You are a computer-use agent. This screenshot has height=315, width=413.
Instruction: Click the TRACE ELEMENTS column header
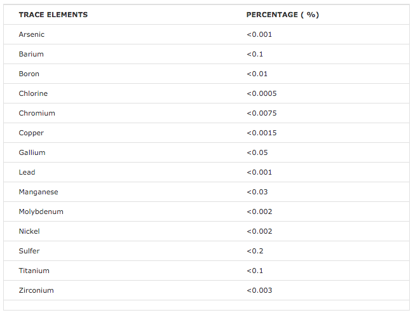(x=53, y=15)
